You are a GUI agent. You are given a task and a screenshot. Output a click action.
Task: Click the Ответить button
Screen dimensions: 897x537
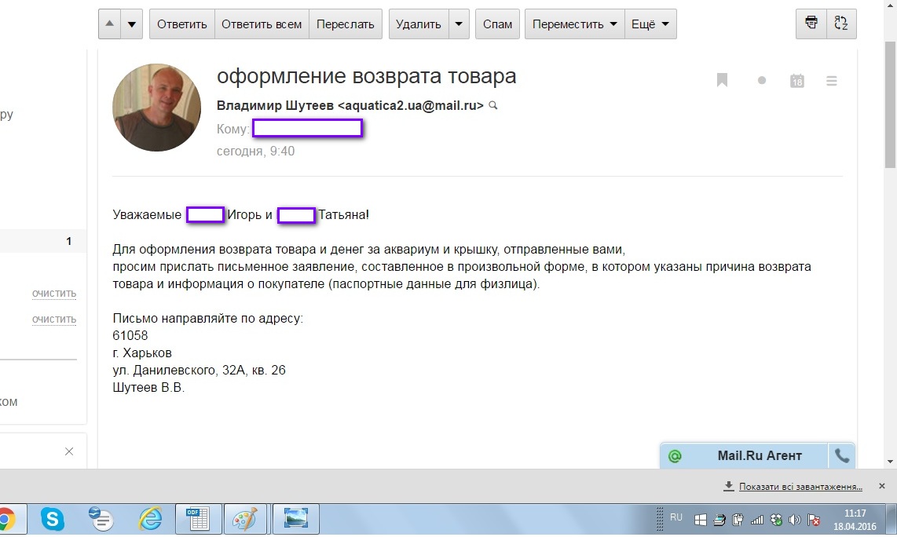click(x=181, y=24)
